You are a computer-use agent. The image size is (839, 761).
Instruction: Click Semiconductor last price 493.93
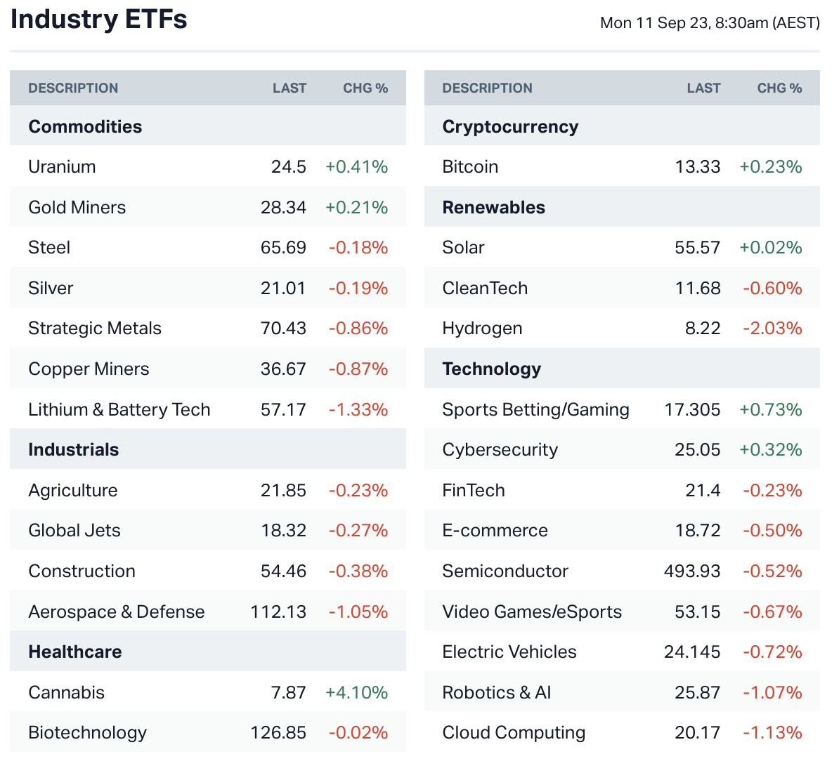pos(691,571)
